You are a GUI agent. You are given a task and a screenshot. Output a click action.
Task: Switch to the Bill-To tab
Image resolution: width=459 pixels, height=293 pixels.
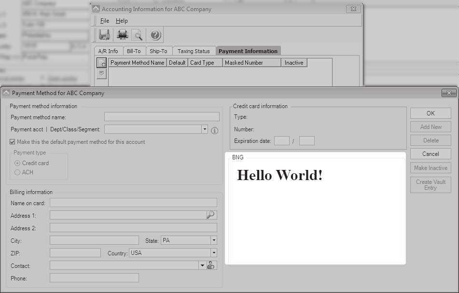(x=134, y=51)
